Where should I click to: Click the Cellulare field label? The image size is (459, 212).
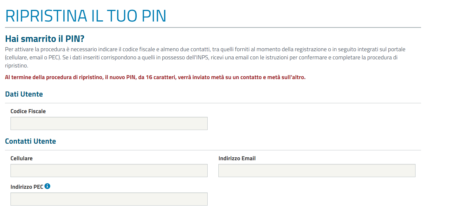(22, 158)
